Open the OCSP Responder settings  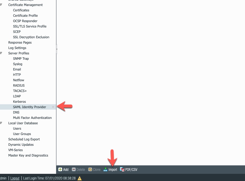click(25, 21)
